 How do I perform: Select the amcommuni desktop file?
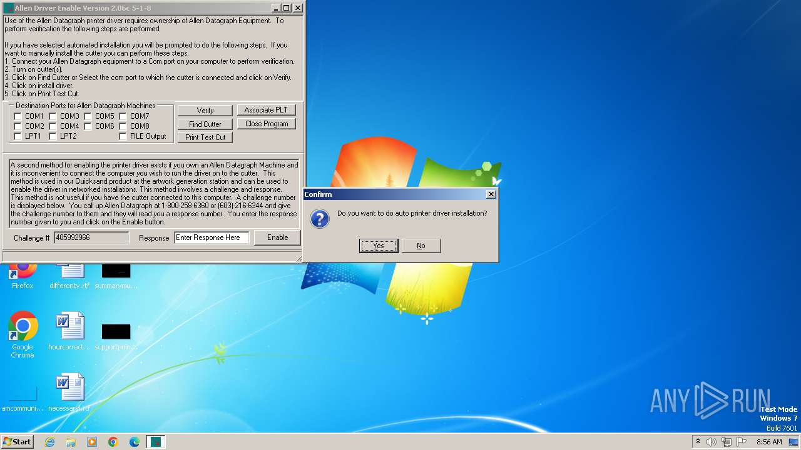[23, 398]
